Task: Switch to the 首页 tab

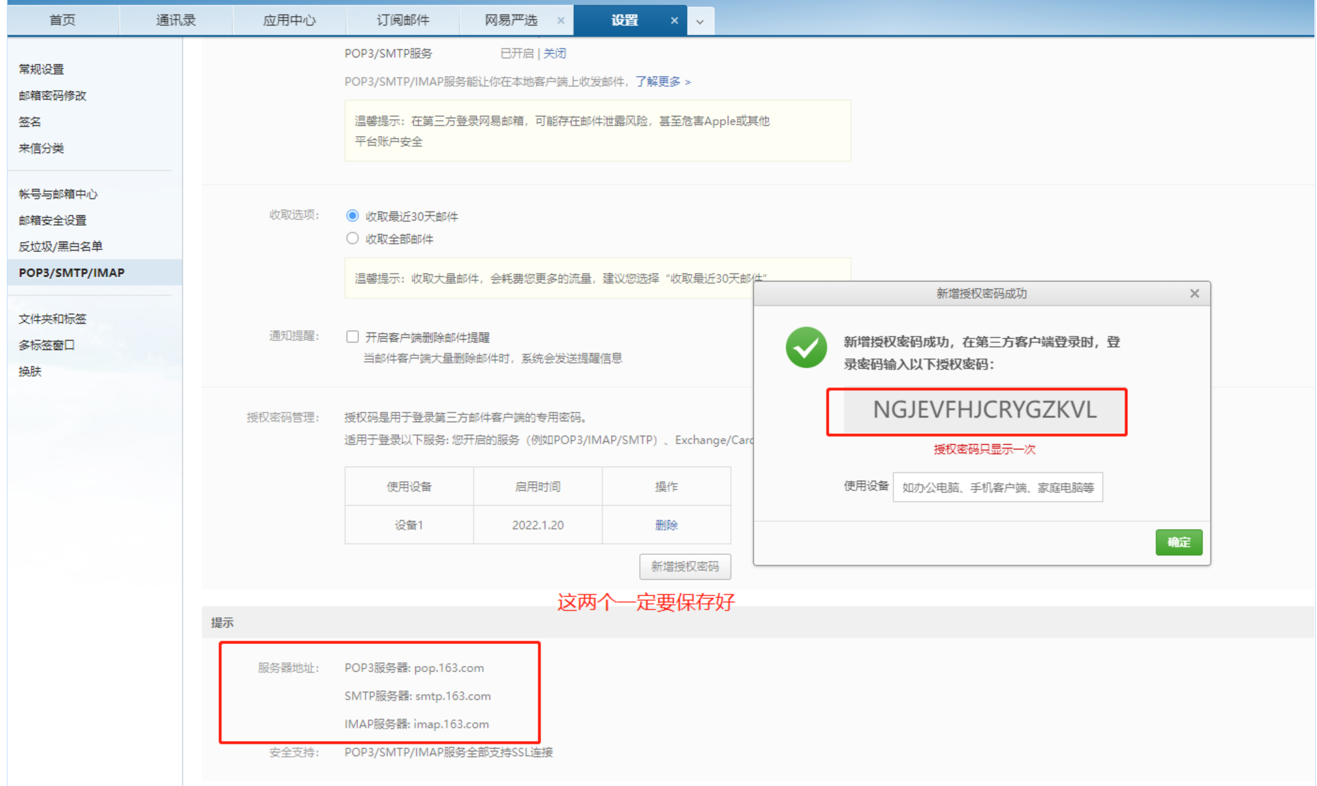Action: click(x=62, y=20)
